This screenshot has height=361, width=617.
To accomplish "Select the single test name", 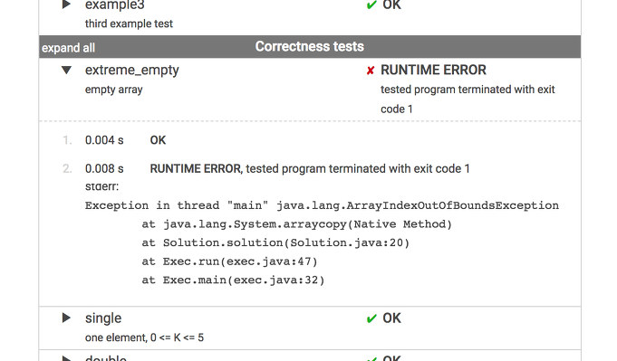I will coord(103,318).
